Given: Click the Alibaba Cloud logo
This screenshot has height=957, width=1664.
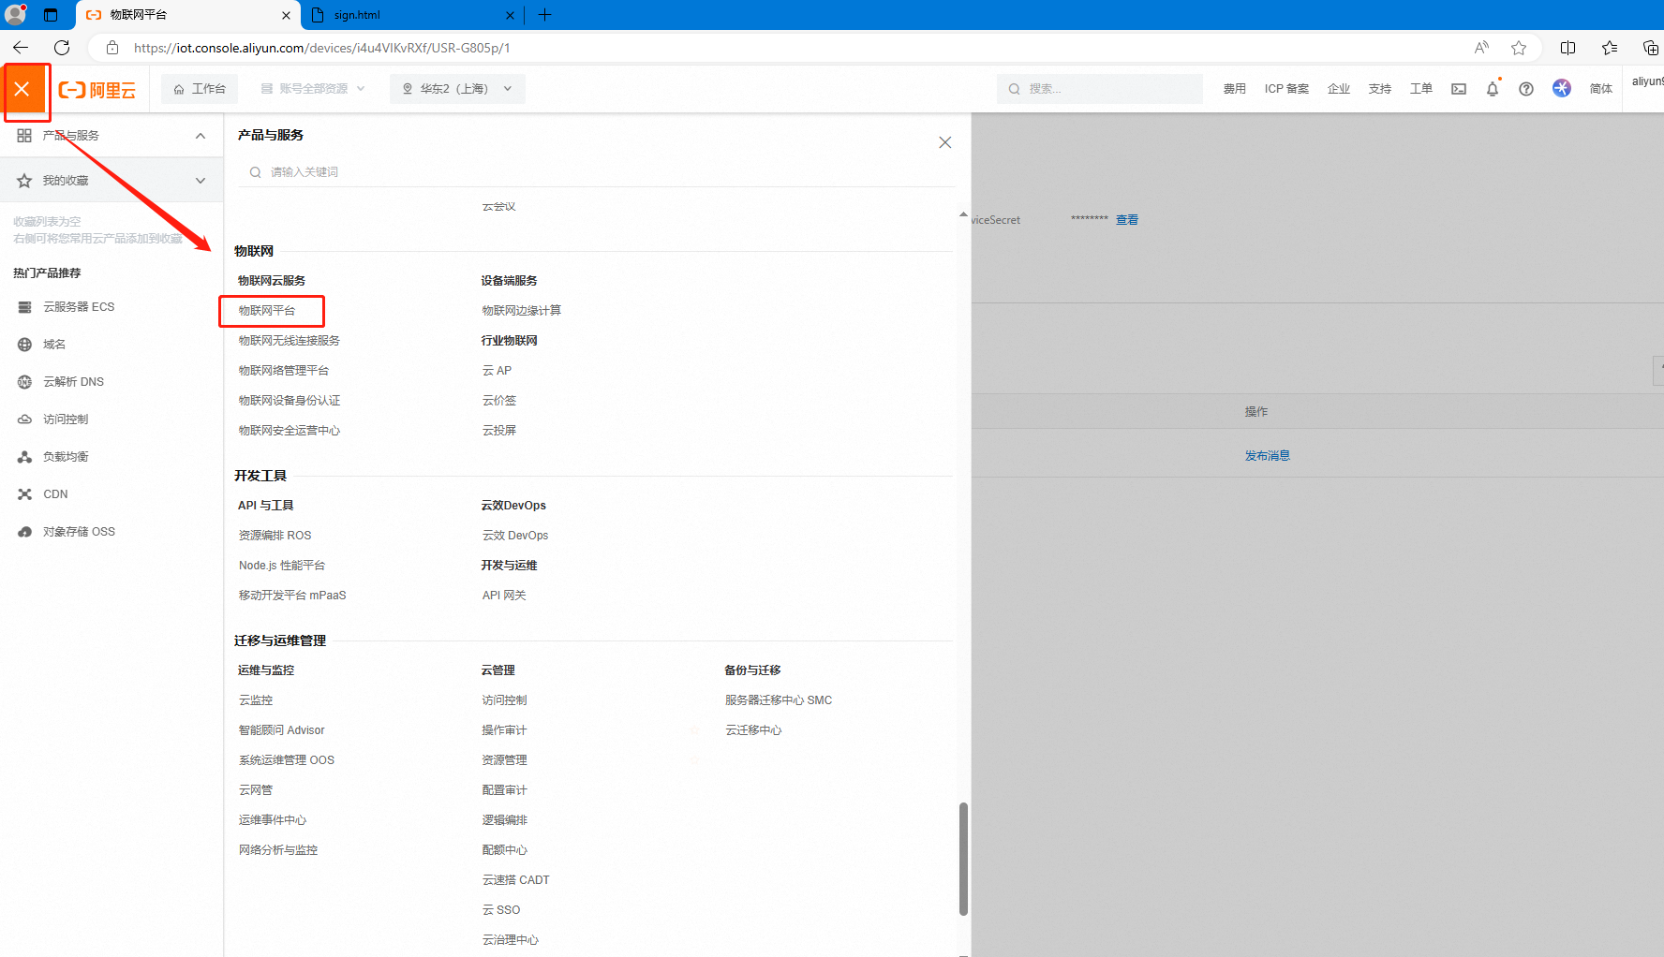Looking at the screenshot, I should (97, 89).
